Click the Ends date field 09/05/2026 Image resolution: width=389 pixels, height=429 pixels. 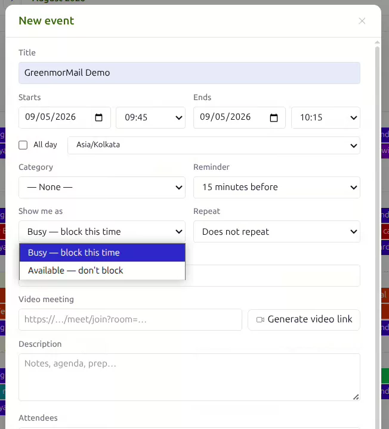pyautogui.click(x=239, y=117)
